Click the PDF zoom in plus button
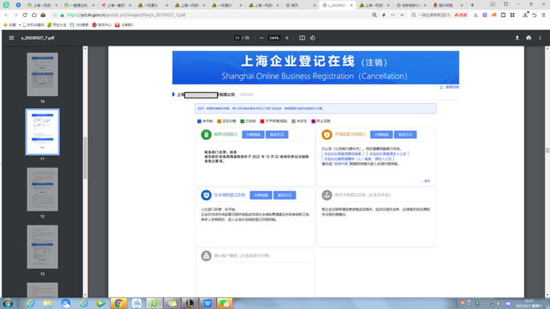The height and width of the screenshot is (309, 550). (287, 38)
